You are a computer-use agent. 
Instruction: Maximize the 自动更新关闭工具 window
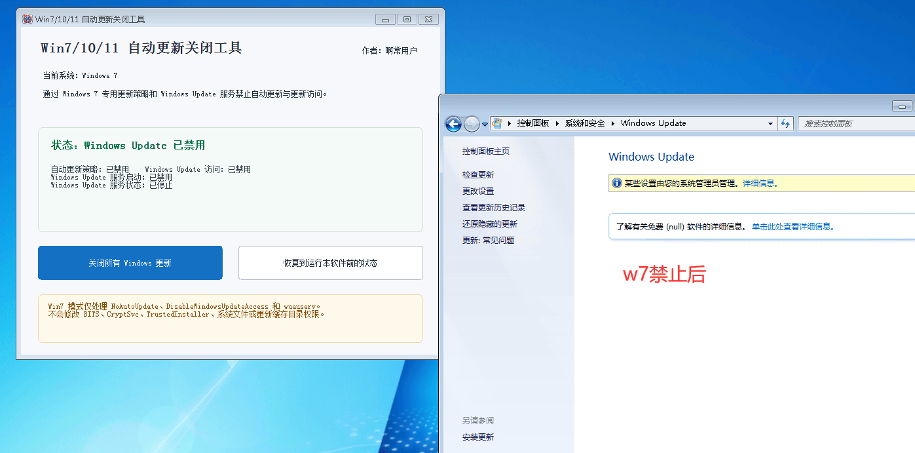407,20
